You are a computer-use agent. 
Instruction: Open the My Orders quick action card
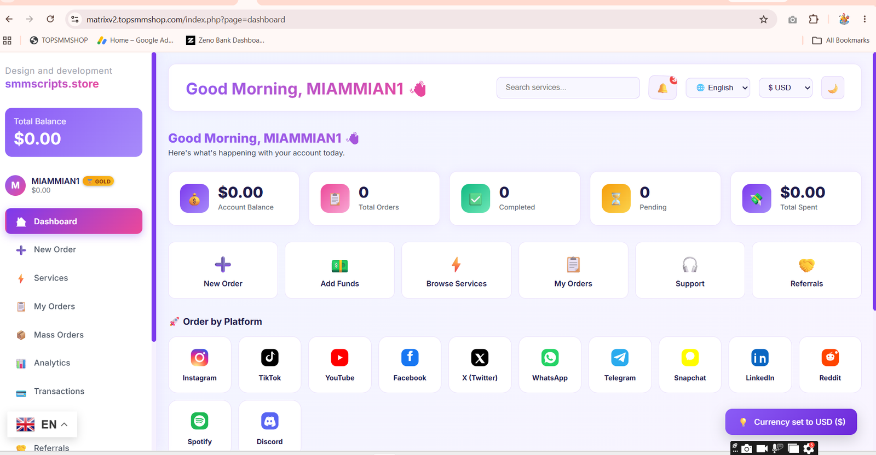point(573,270)
